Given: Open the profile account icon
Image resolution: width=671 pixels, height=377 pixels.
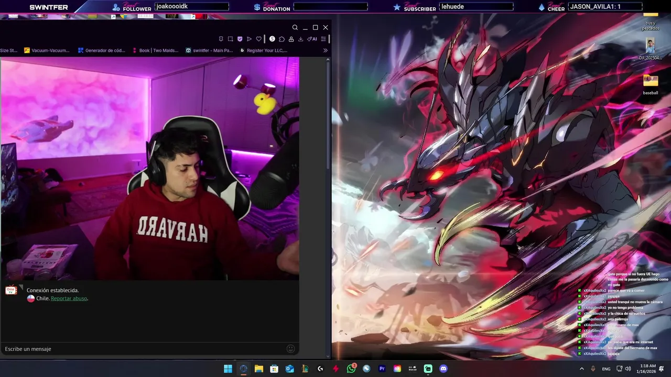Looking at the screenshot, I should pyautogui.click(x=291, y=39).
